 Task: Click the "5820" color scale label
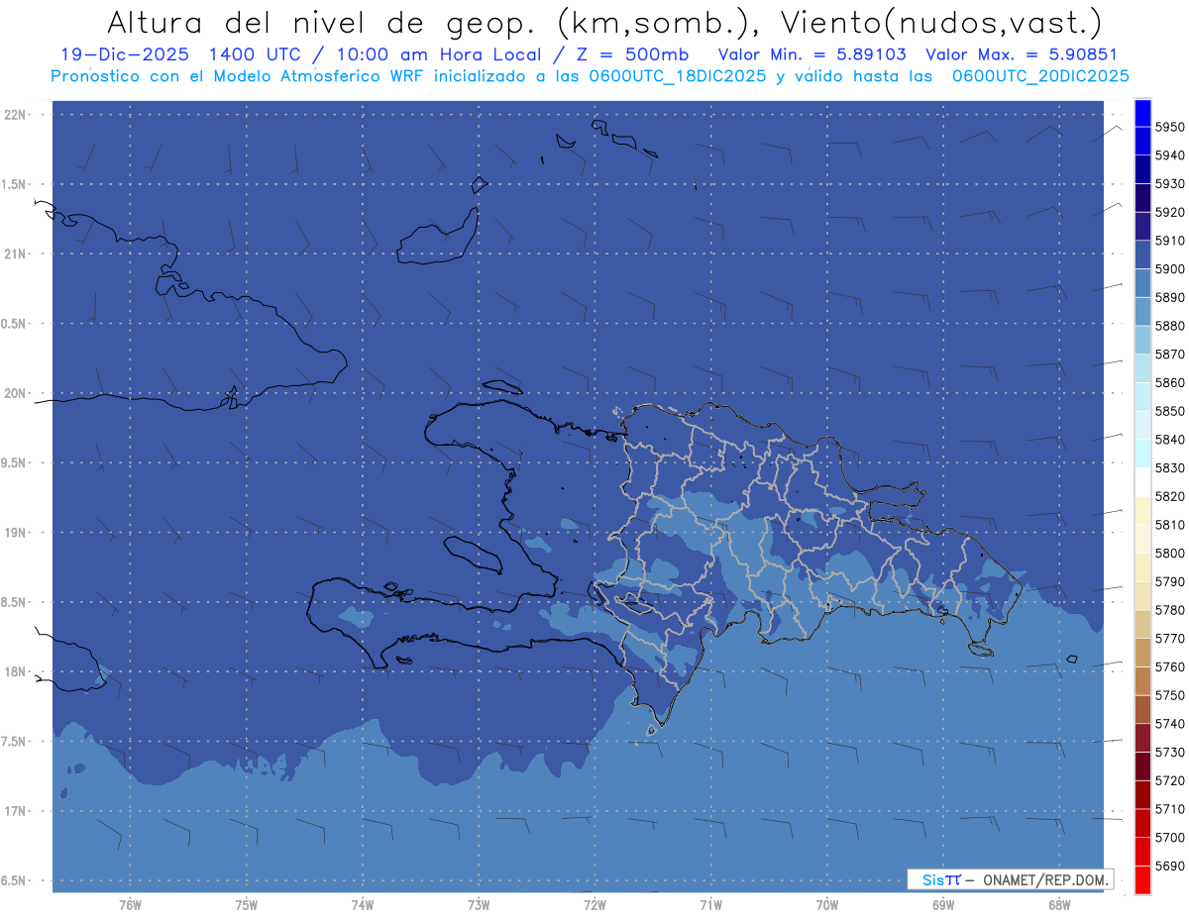1169,496
